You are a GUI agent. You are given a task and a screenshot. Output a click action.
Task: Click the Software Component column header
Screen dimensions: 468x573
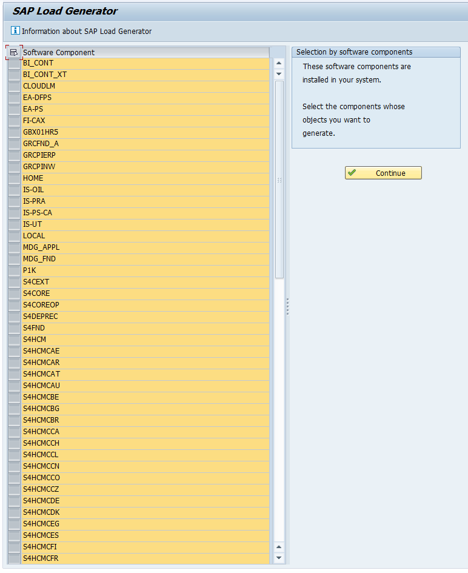click(x=145, y=53)
